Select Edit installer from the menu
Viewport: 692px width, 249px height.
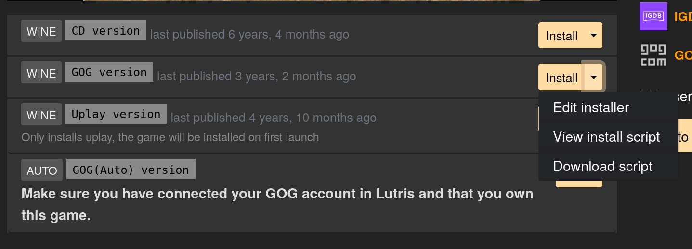coord(591,107)
